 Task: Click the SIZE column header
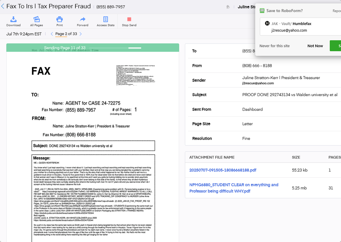[296, 157]
